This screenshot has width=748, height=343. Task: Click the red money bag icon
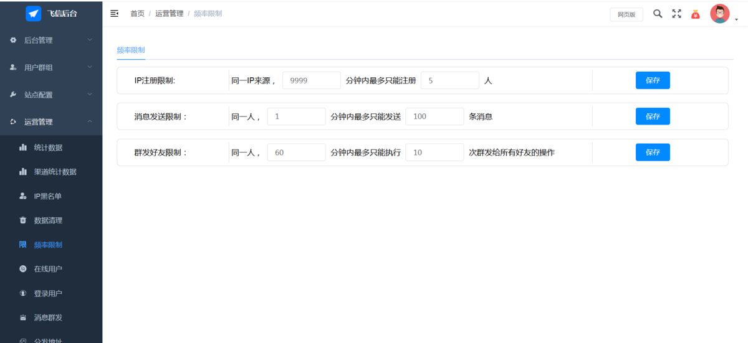696,14
